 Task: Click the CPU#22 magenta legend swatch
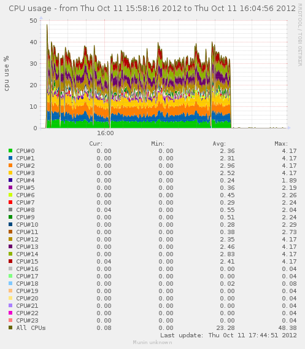pos(10,313)
